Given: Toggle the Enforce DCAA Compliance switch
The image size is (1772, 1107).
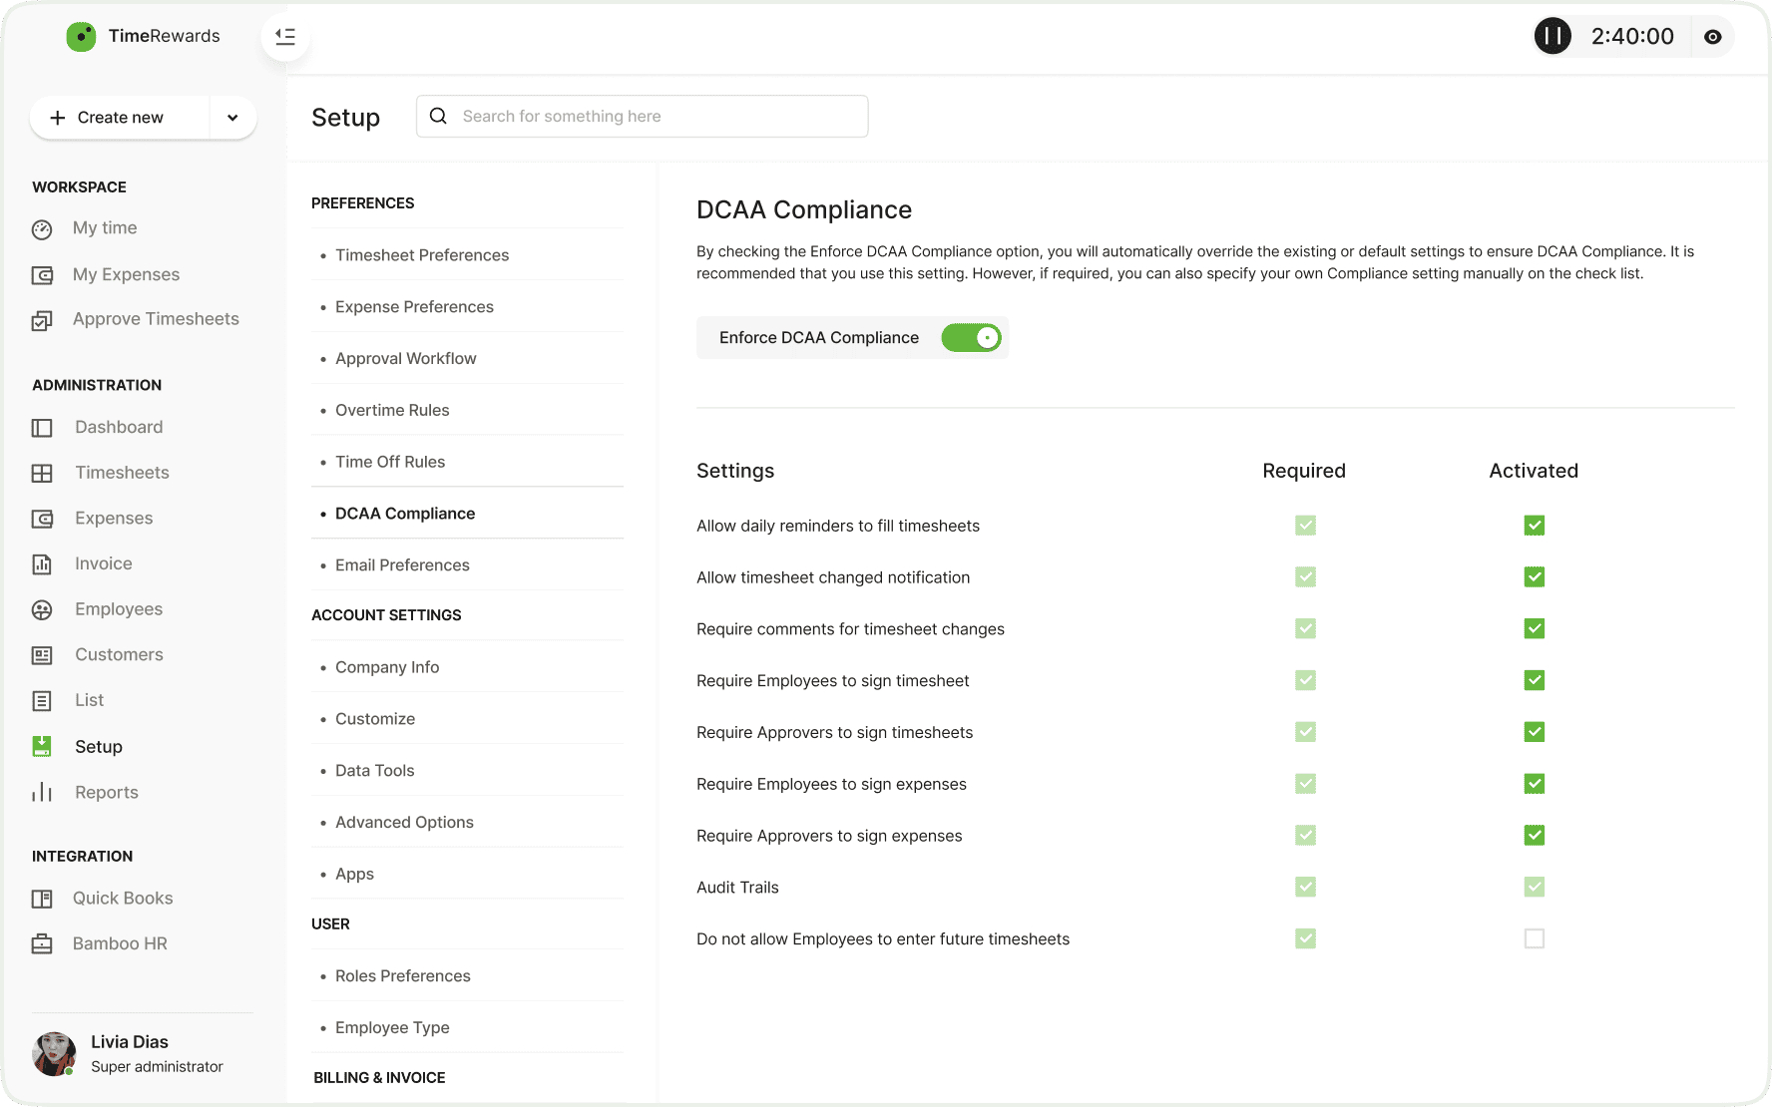Looking at the screenshot, I should click(971, 338).
